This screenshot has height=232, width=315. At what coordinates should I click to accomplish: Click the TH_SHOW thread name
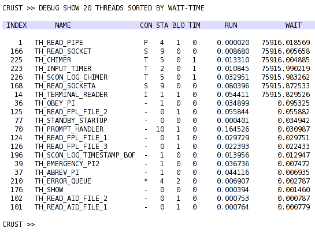pyautogui.click(x=49, y=190)
